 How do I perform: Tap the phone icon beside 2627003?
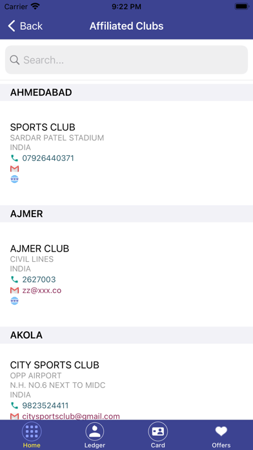click(x=14, y=279)
